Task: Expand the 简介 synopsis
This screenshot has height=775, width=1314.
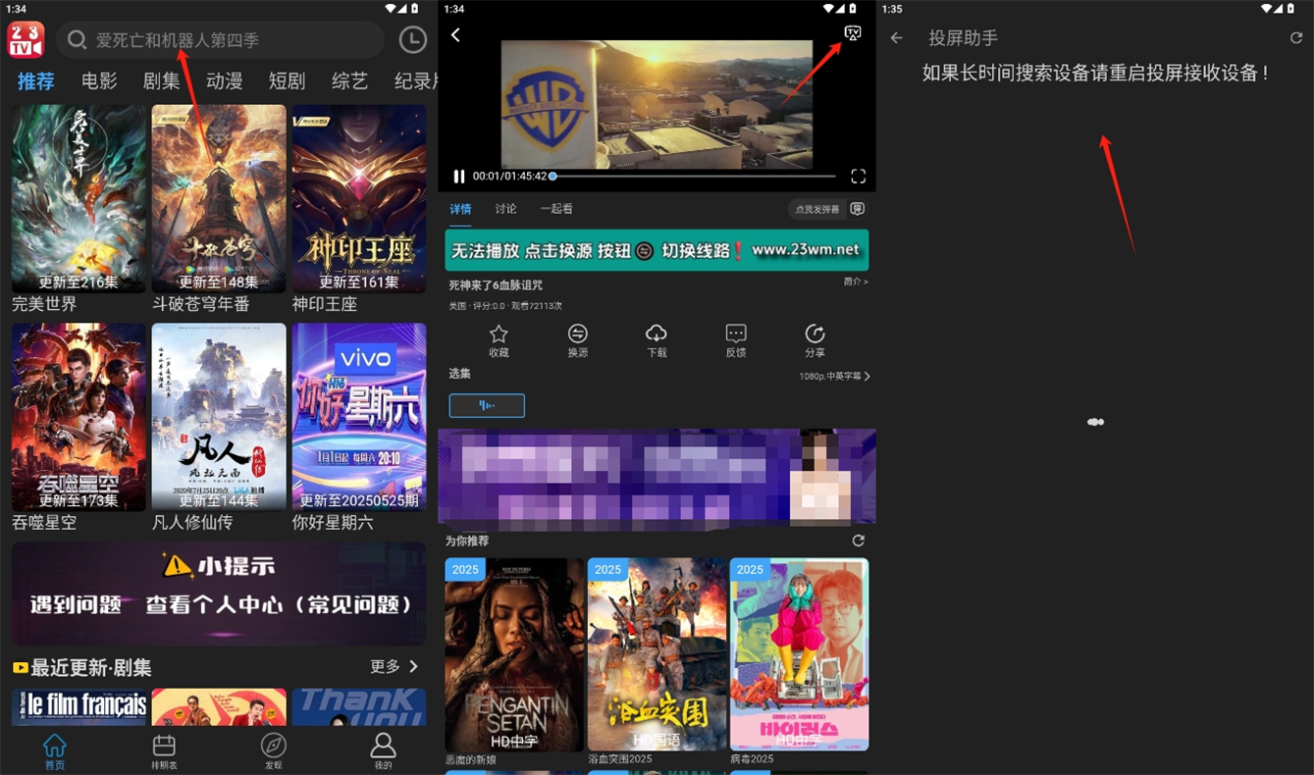Action: coord(856,282)
